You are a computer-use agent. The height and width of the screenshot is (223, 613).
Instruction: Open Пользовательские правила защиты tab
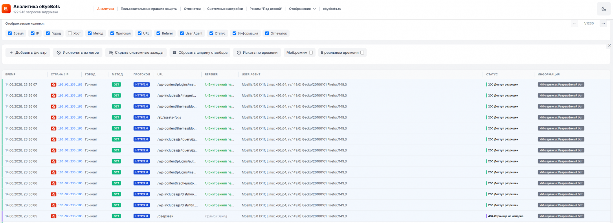(x=149, y=9)
